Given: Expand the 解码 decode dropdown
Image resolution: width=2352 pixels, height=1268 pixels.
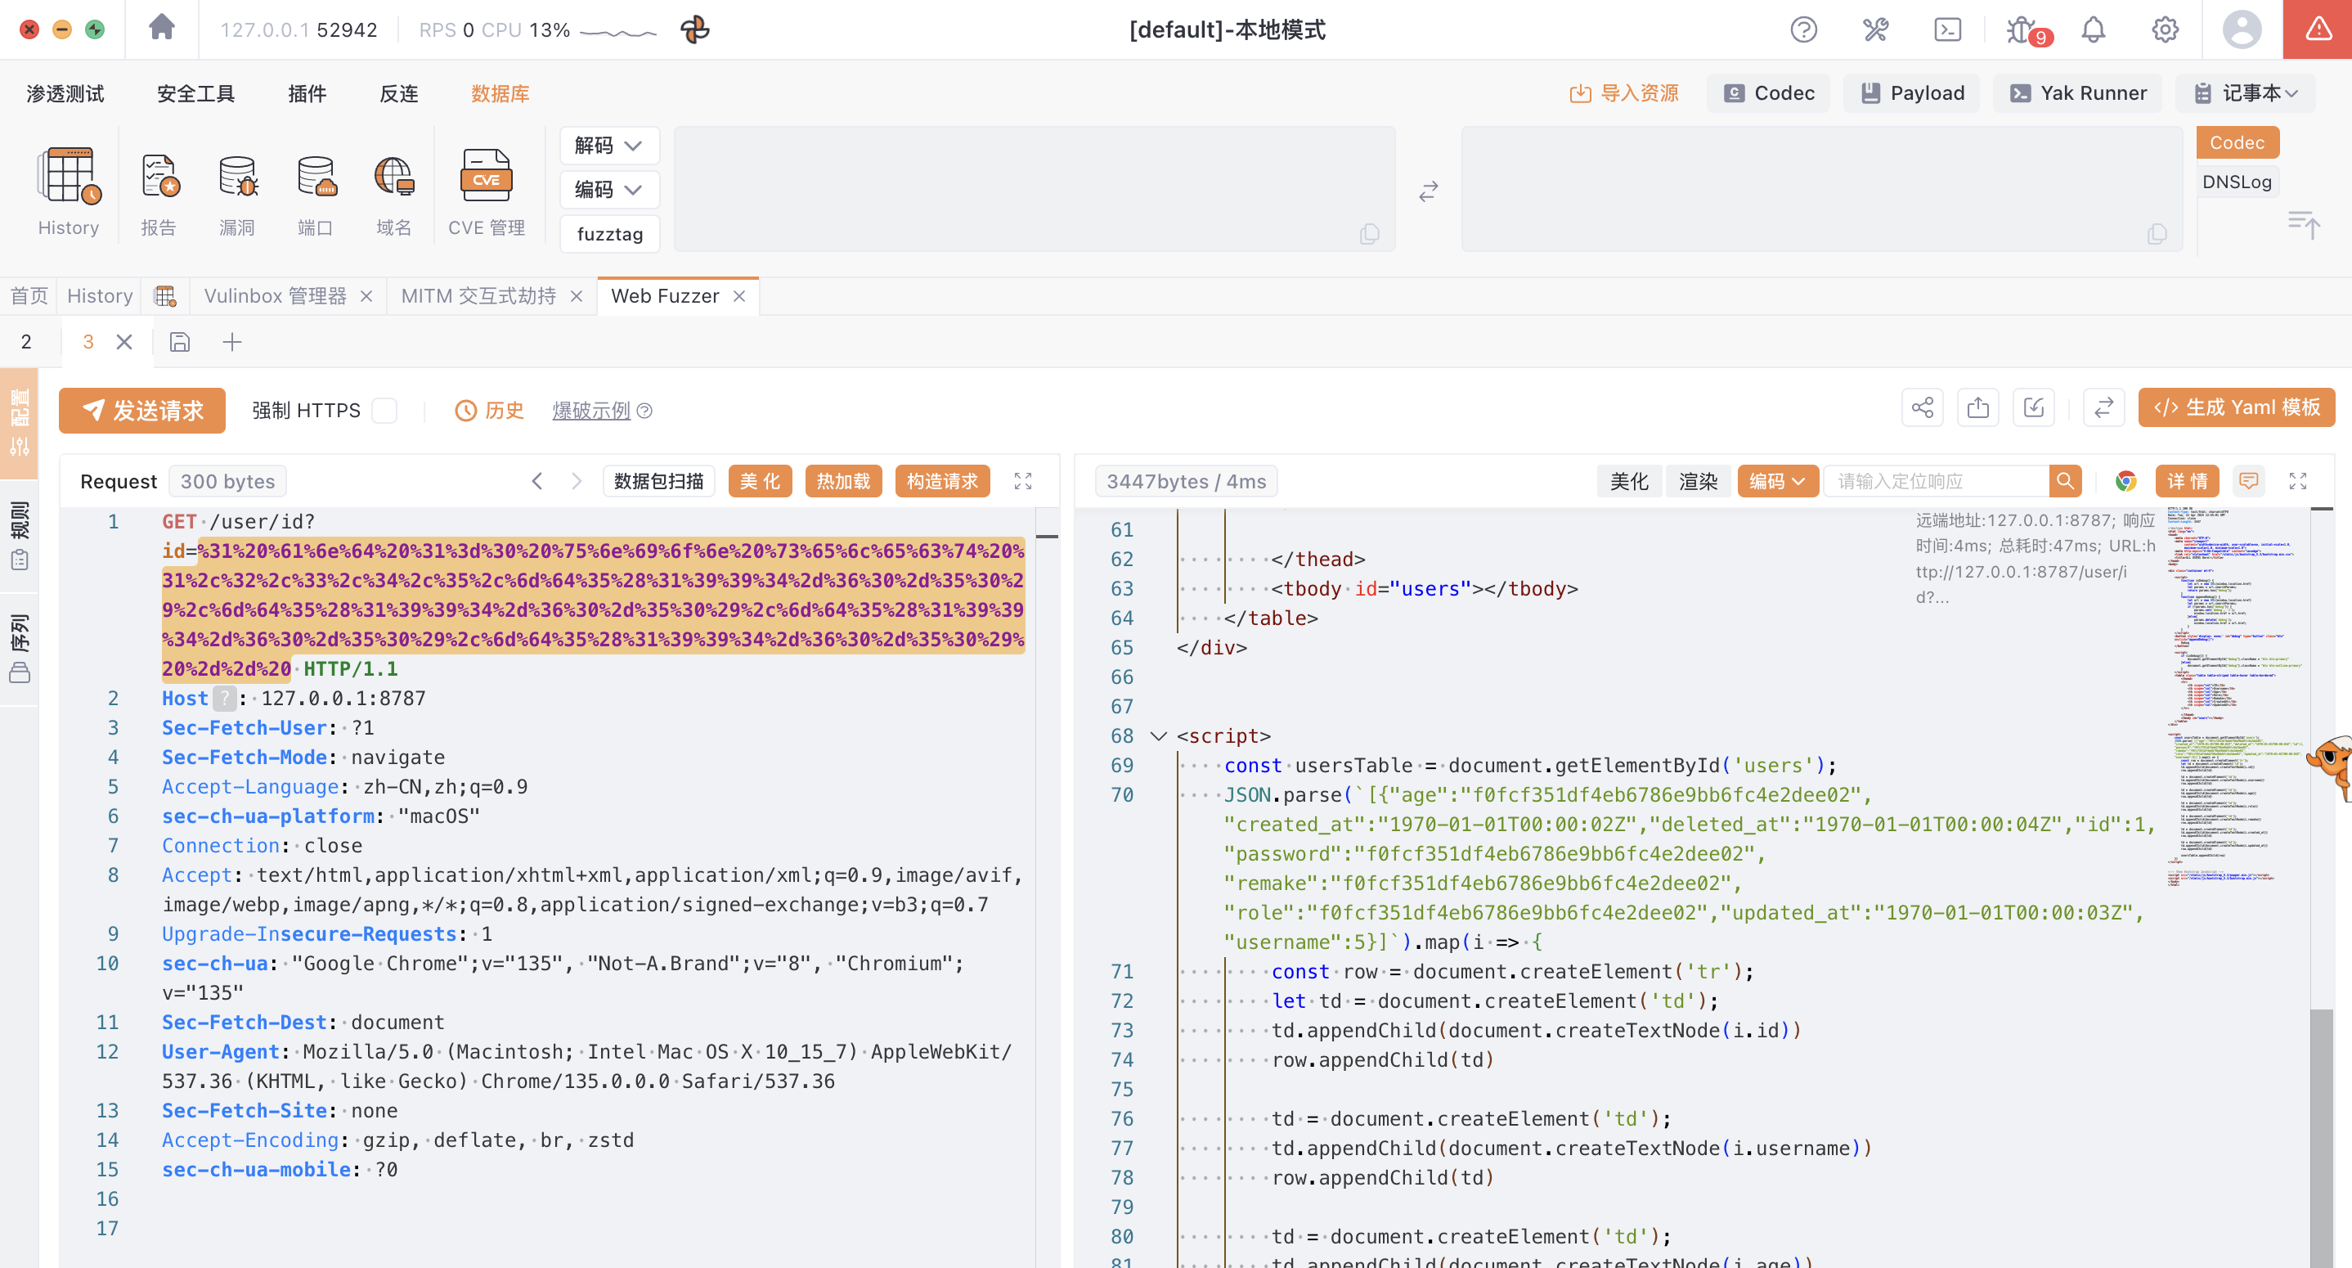Looking at the screenshot, I should [x=609, y=146].
